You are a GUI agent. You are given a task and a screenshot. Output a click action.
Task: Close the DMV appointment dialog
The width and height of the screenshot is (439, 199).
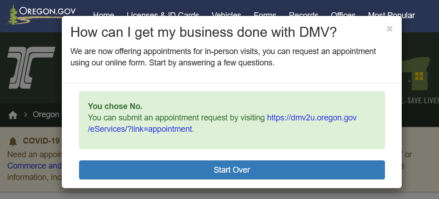pos(389,29)
